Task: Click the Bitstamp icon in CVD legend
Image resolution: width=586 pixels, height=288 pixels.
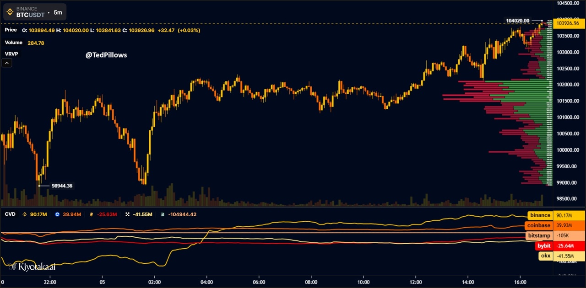Action: pos(163,214)
